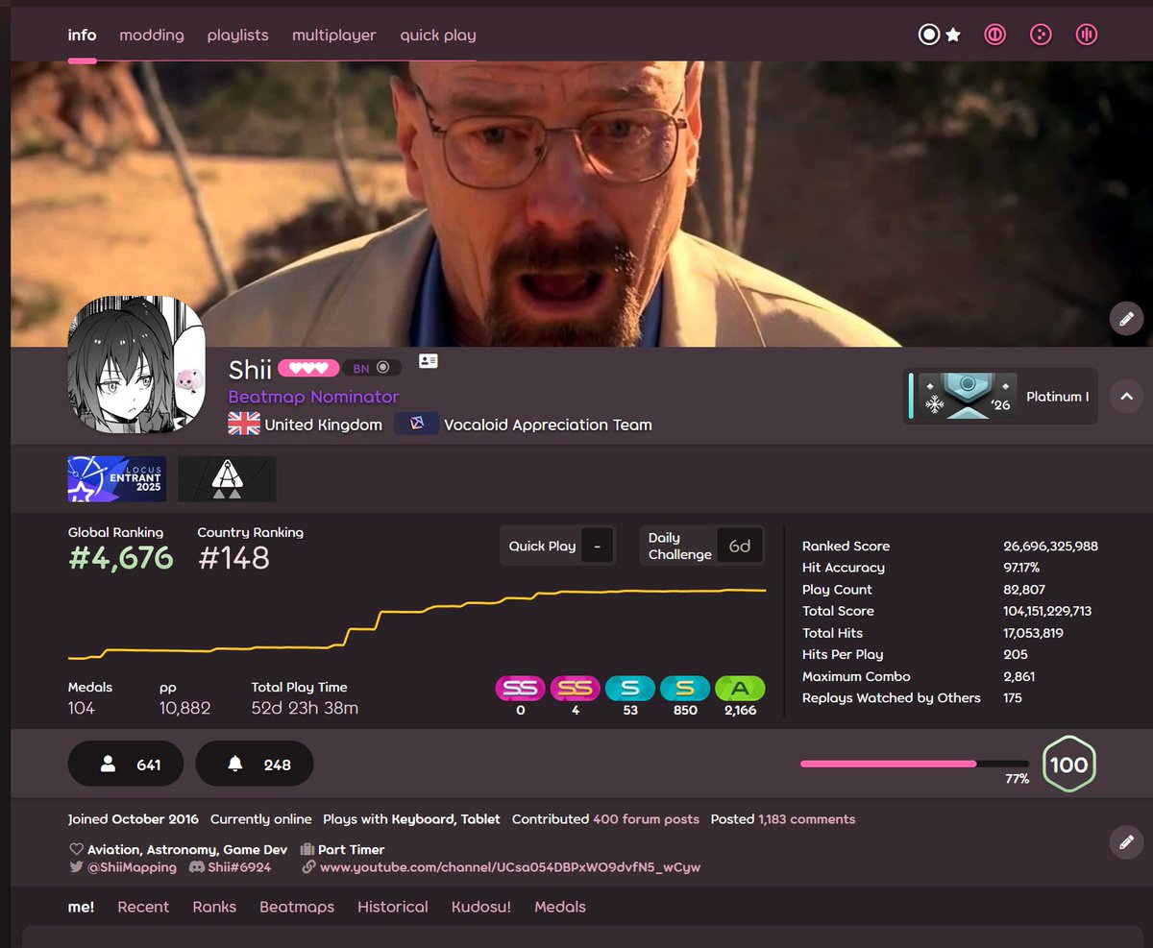Open the modding tab
The width and height of the screenshot is (1153, 948).
point(152,35)
